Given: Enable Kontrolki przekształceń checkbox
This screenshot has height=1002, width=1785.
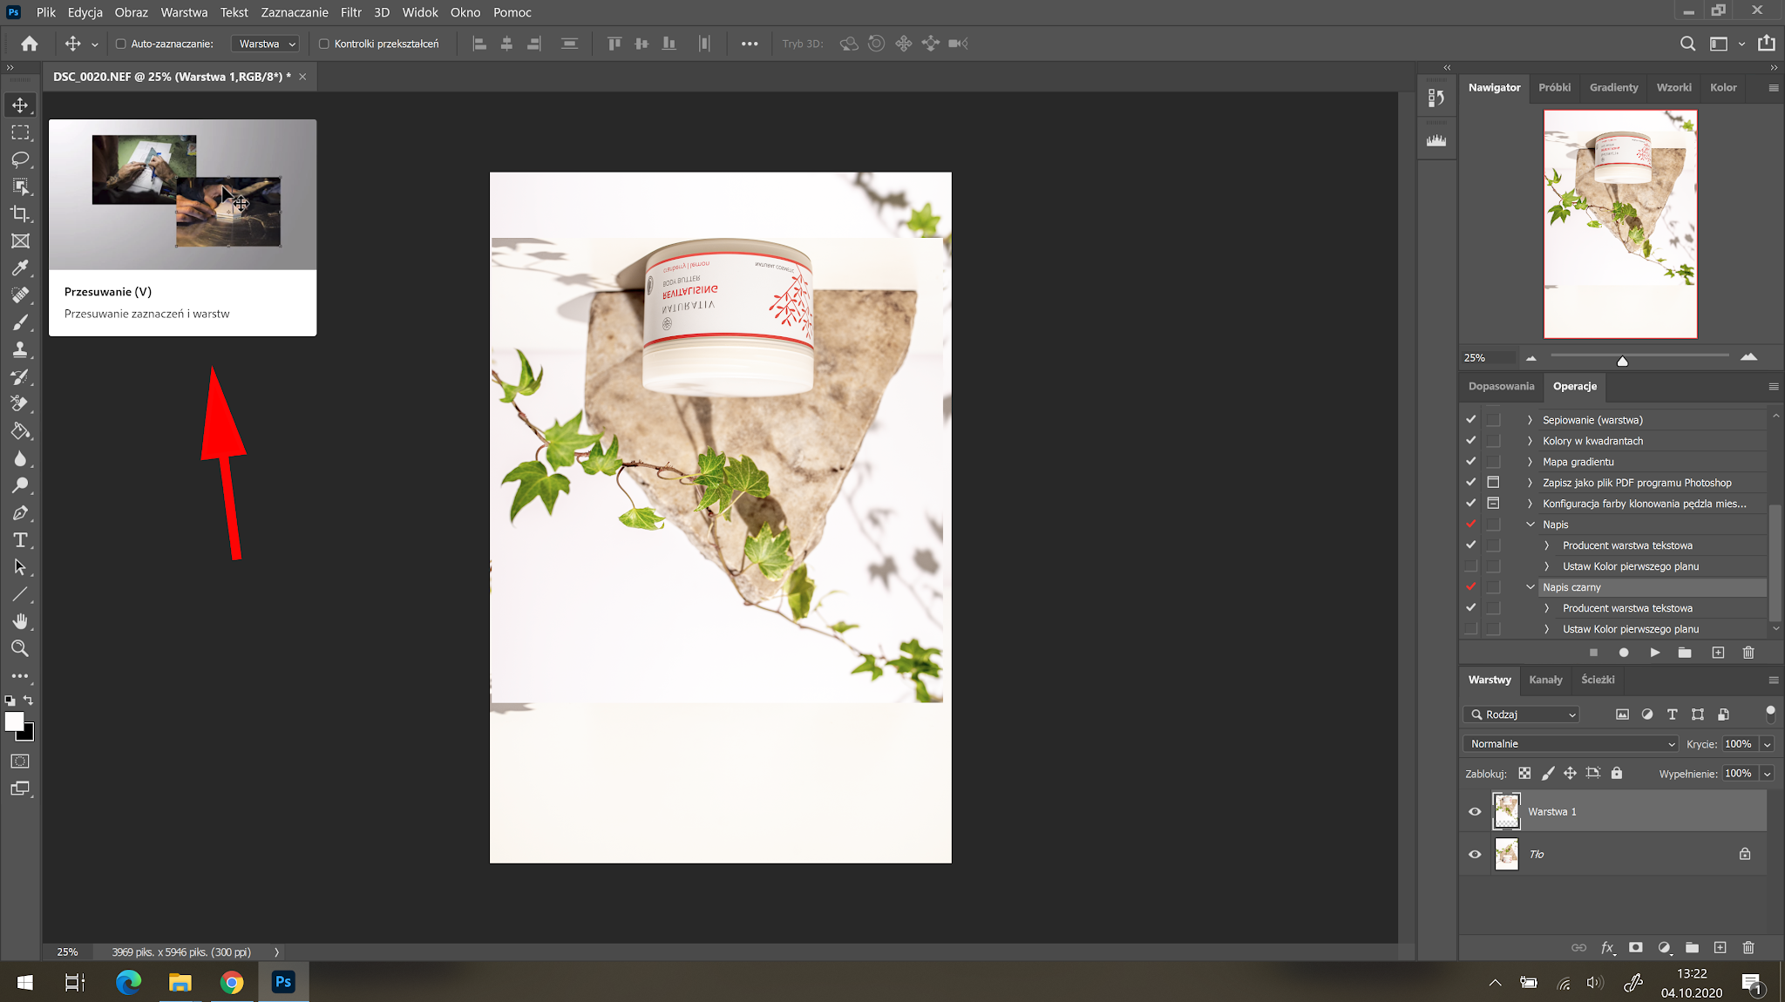Looking at the screenshot, I should point(324,44).
